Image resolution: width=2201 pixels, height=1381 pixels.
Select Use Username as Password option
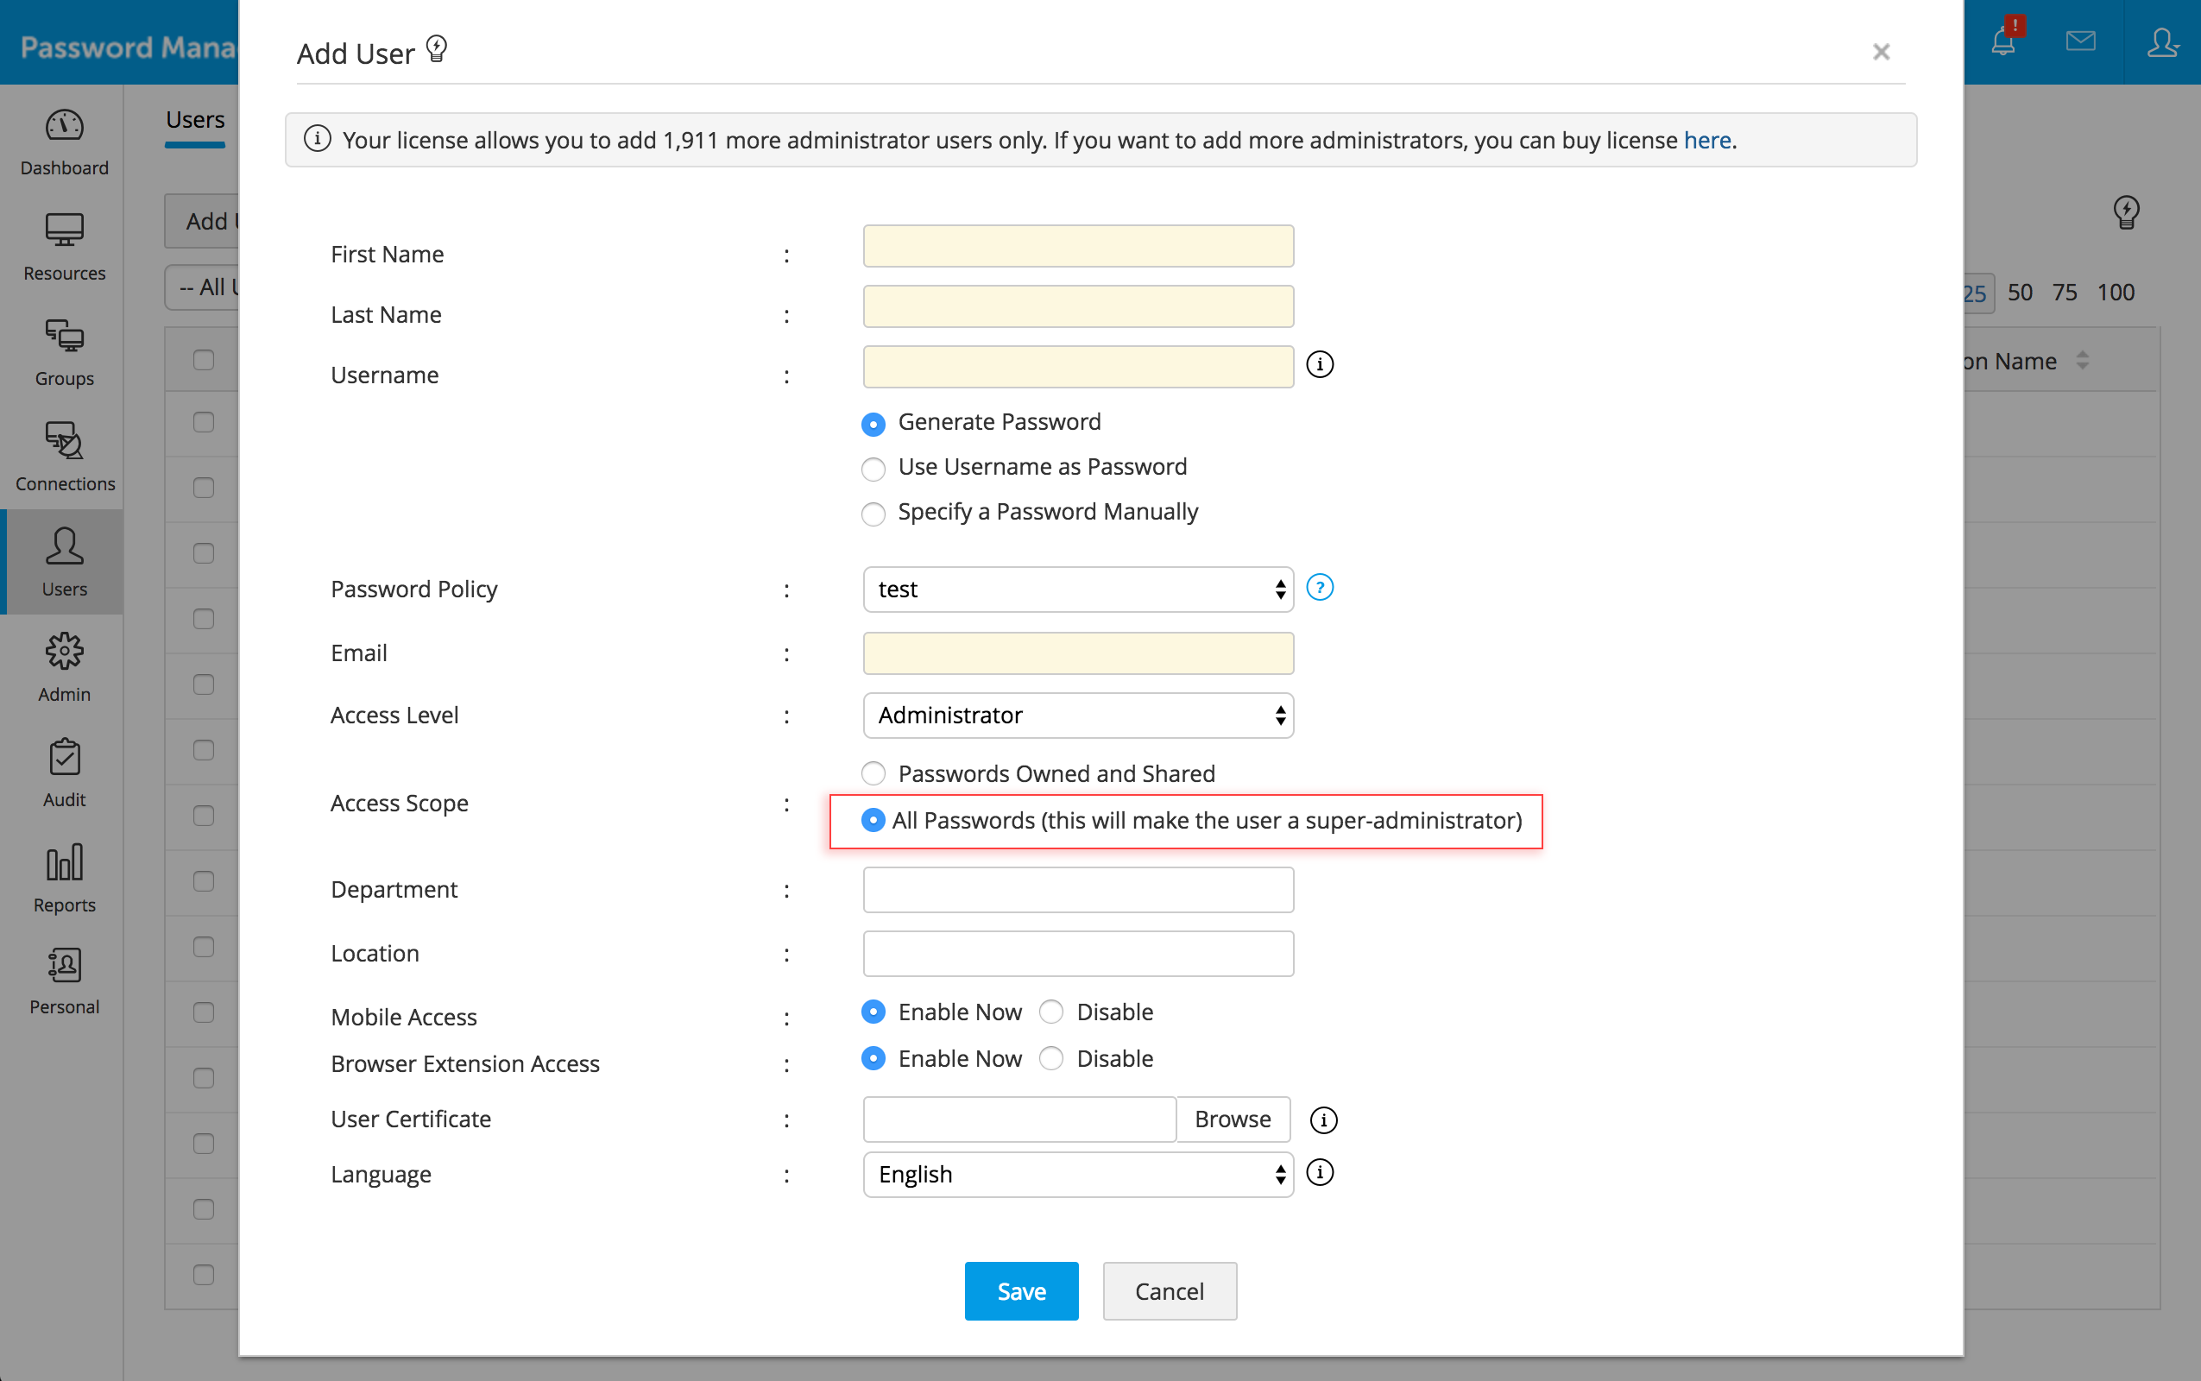click(x=874, y=470)
